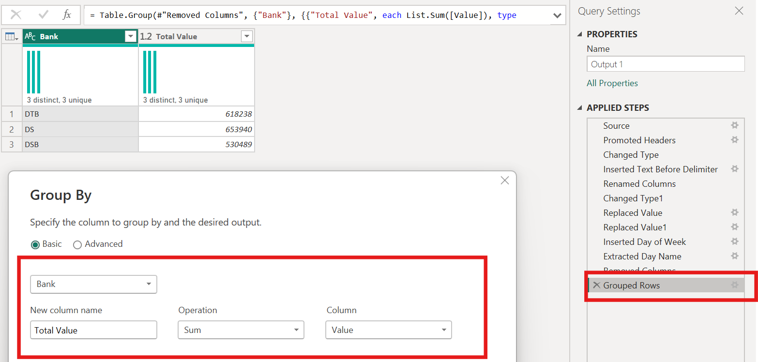The width and height of the screenshot is (758, 362).
Task: Select row number 2
Action: pyautogui.click(x=12, y=129)
